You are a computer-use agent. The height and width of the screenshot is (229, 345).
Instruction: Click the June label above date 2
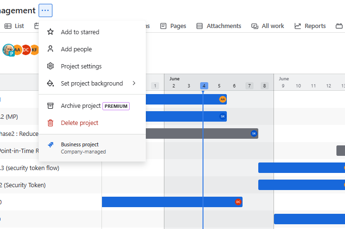point(174,79)
